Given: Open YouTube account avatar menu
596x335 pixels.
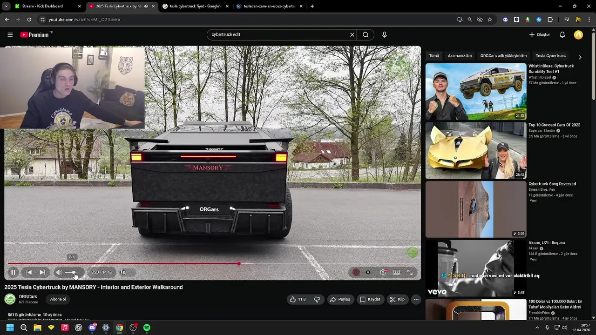Looking at the screenshot, I should 578,34.
